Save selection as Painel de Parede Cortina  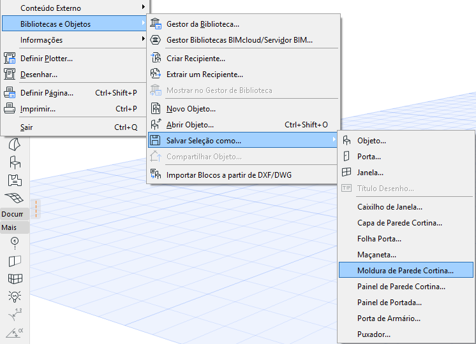click(x=406, y=287)
